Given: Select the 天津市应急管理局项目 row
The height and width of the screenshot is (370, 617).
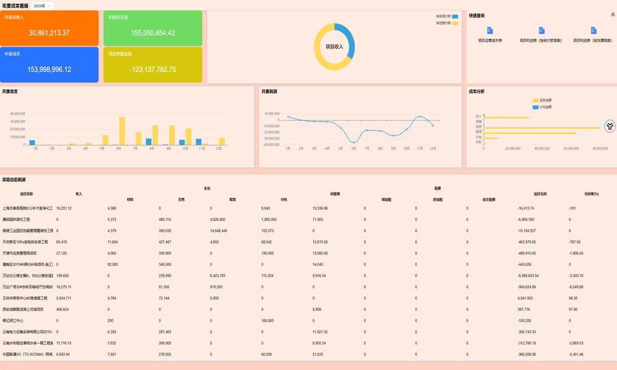Looking at the screenshot, I should tap(20, 253).
